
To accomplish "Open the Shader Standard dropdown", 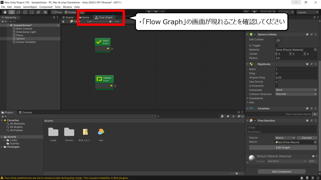I will tap(287, 161).
